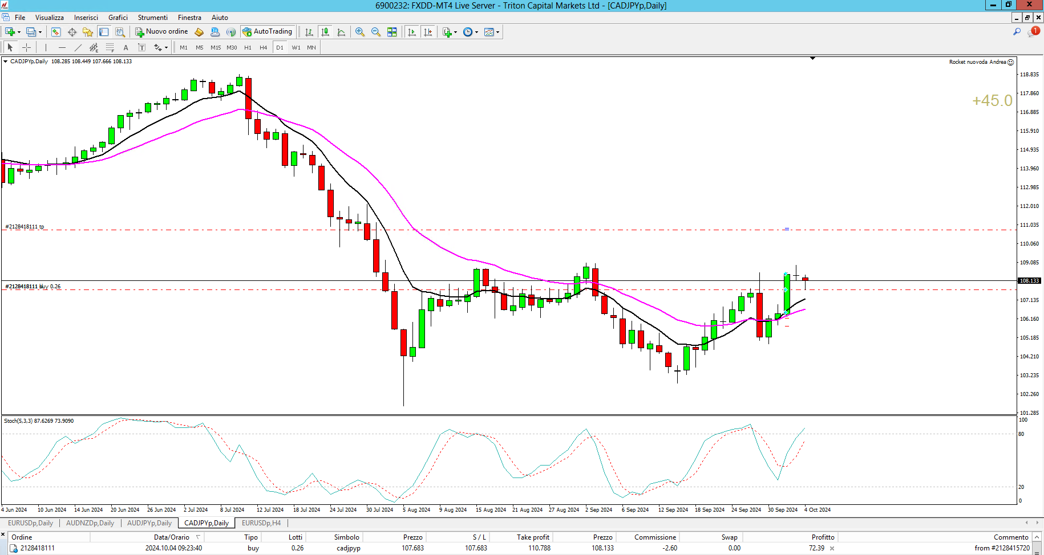Viewport: 1044px width, 555px height.
Task: Open the Visualizza menu
Action: [x=50, y=18]
